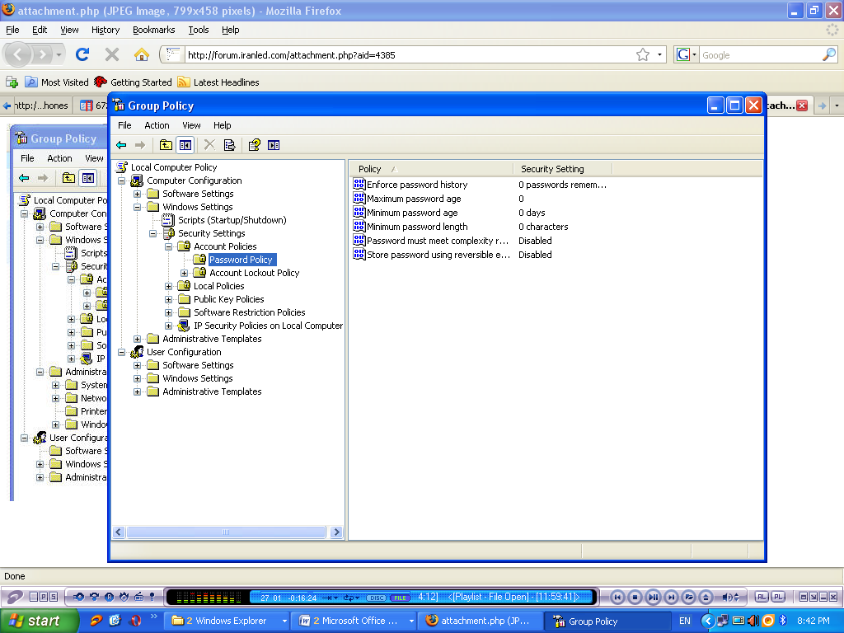The image size is (844, 633).
Task: Click media player Stop button
Action: (x=635, y=597)
